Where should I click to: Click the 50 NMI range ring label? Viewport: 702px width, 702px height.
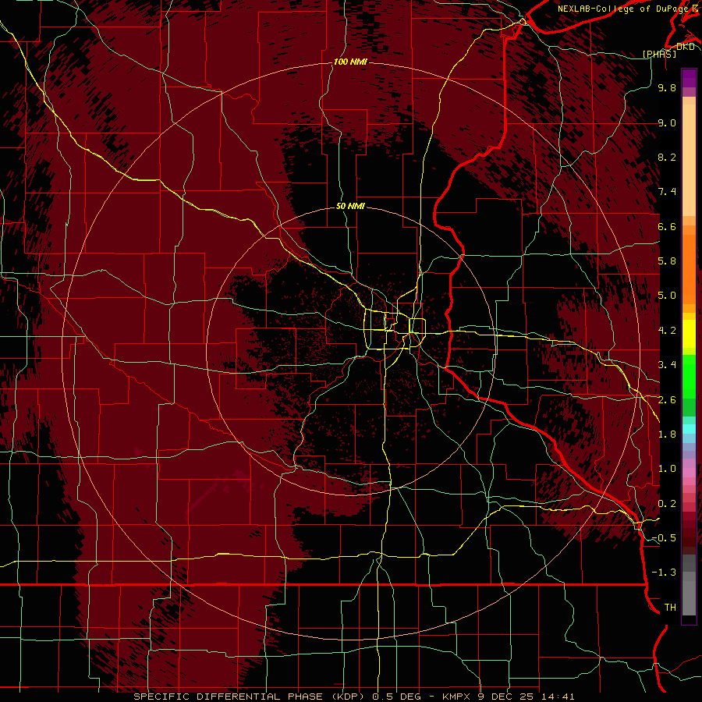(x=350, y=206)
